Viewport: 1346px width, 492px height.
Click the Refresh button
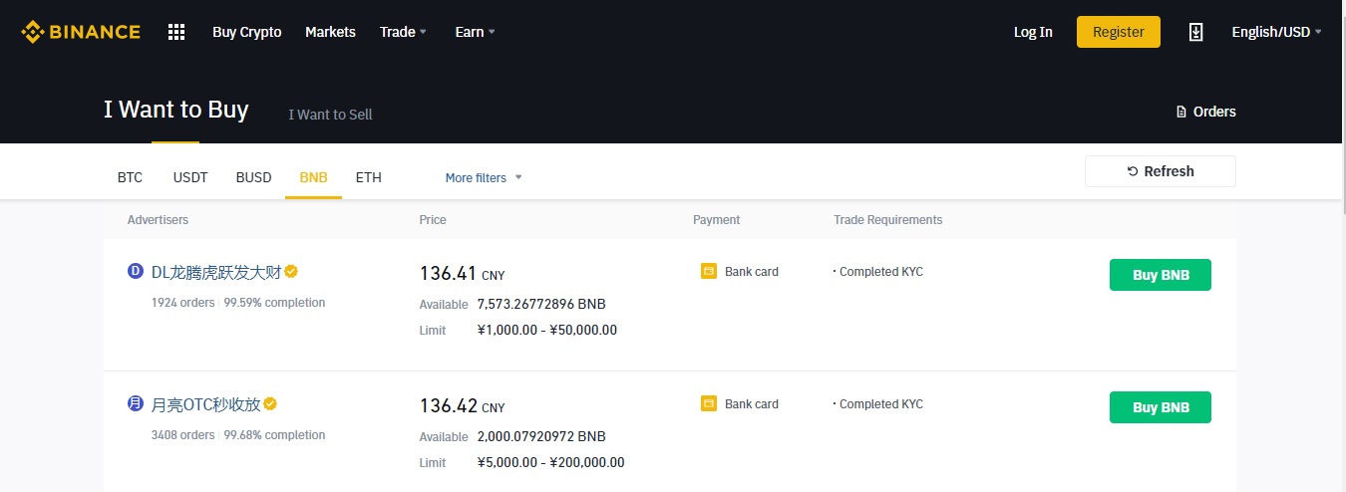(x=1161, y=171)
